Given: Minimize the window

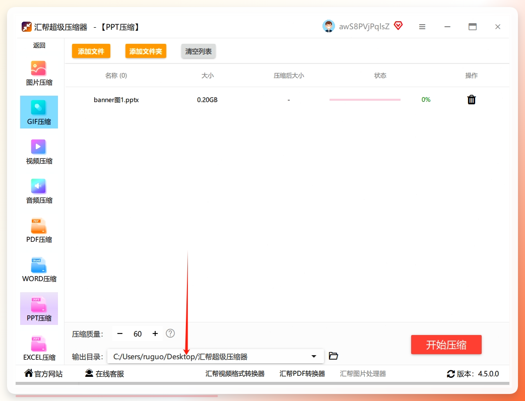Looking at the screenshot, I should (x=447, y=27).
